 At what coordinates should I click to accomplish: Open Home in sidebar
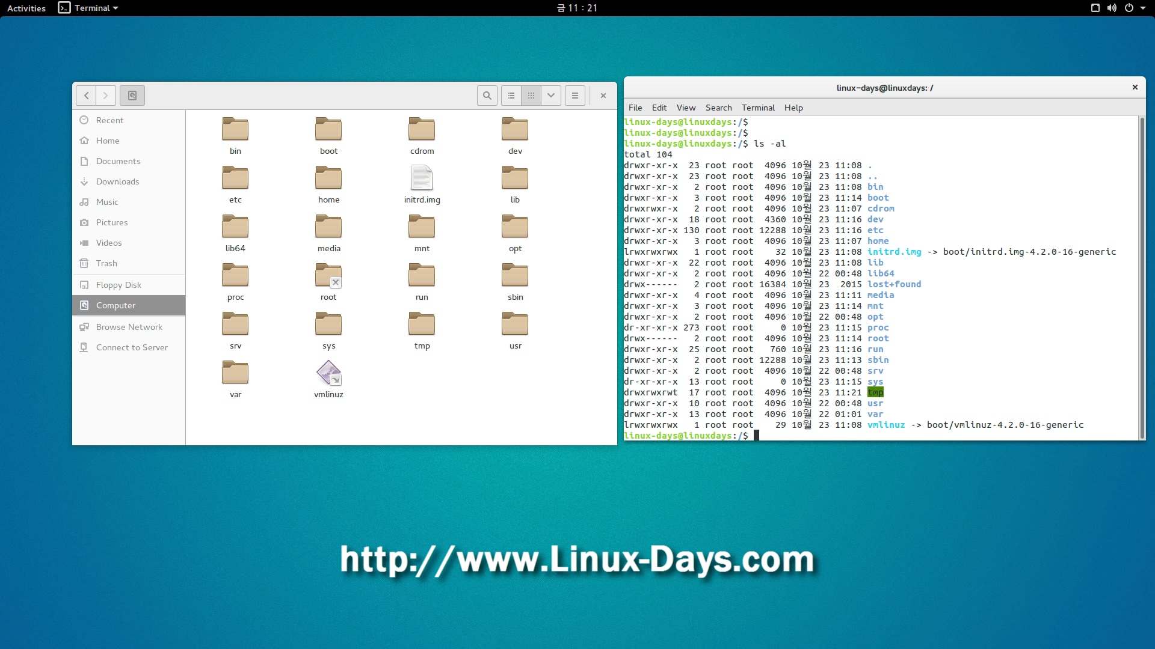pyautogui.click(x=129, y=141)
